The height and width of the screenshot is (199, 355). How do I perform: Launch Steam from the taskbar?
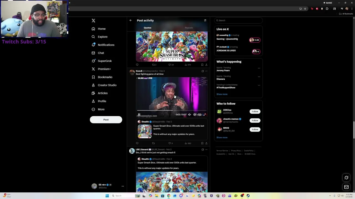pyautogui.click(x=248, y=196)
